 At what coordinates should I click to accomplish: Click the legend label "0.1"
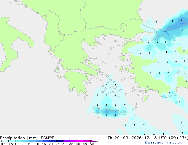coord(3,144)
